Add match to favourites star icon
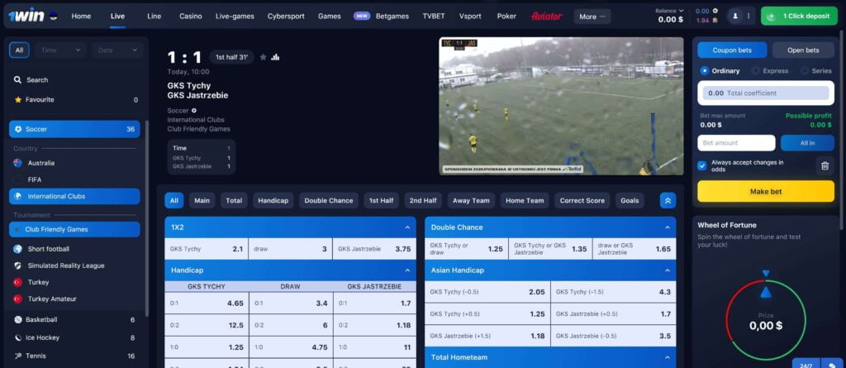 pos(264,57)
